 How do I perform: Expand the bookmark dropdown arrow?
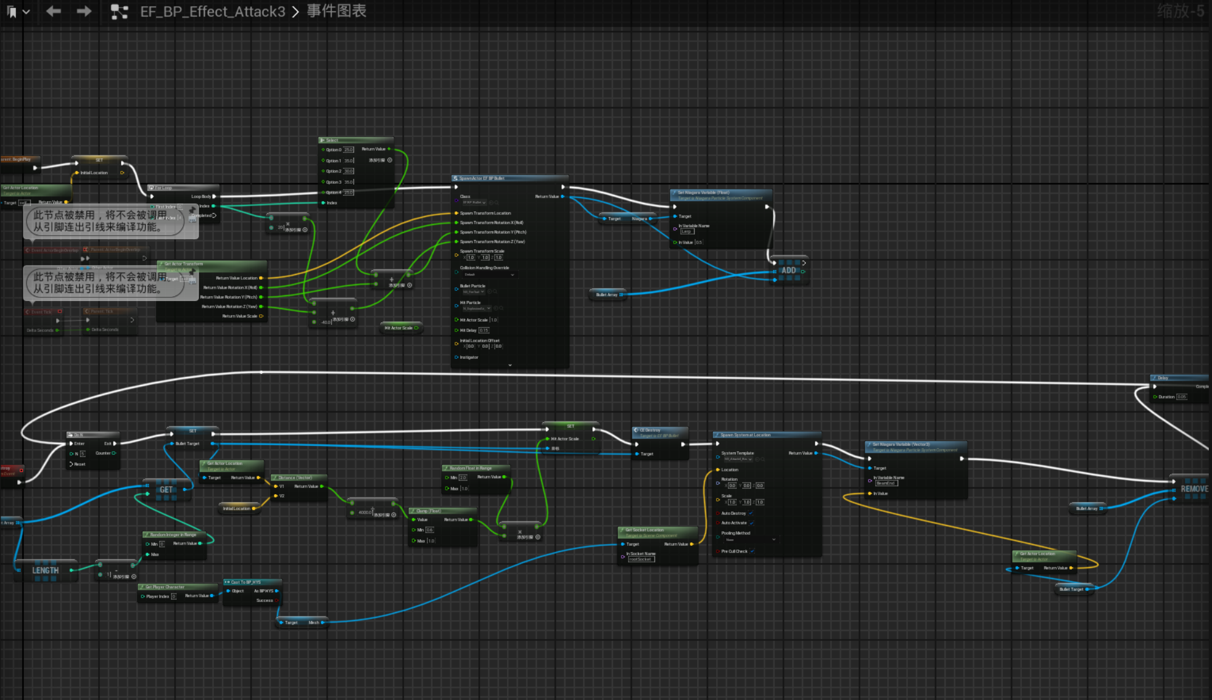point(26,12)
